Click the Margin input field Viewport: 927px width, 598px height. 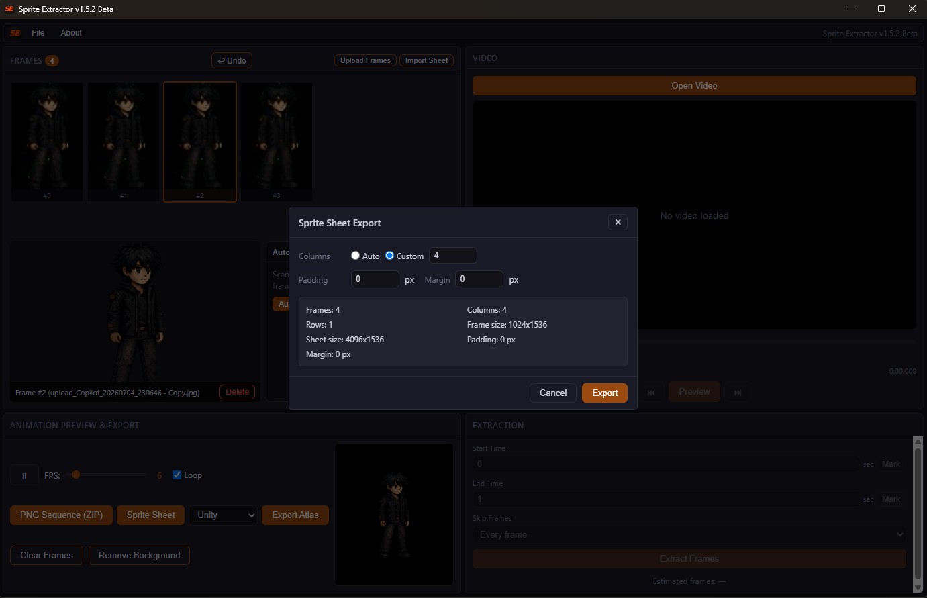(x=479, y=279)
